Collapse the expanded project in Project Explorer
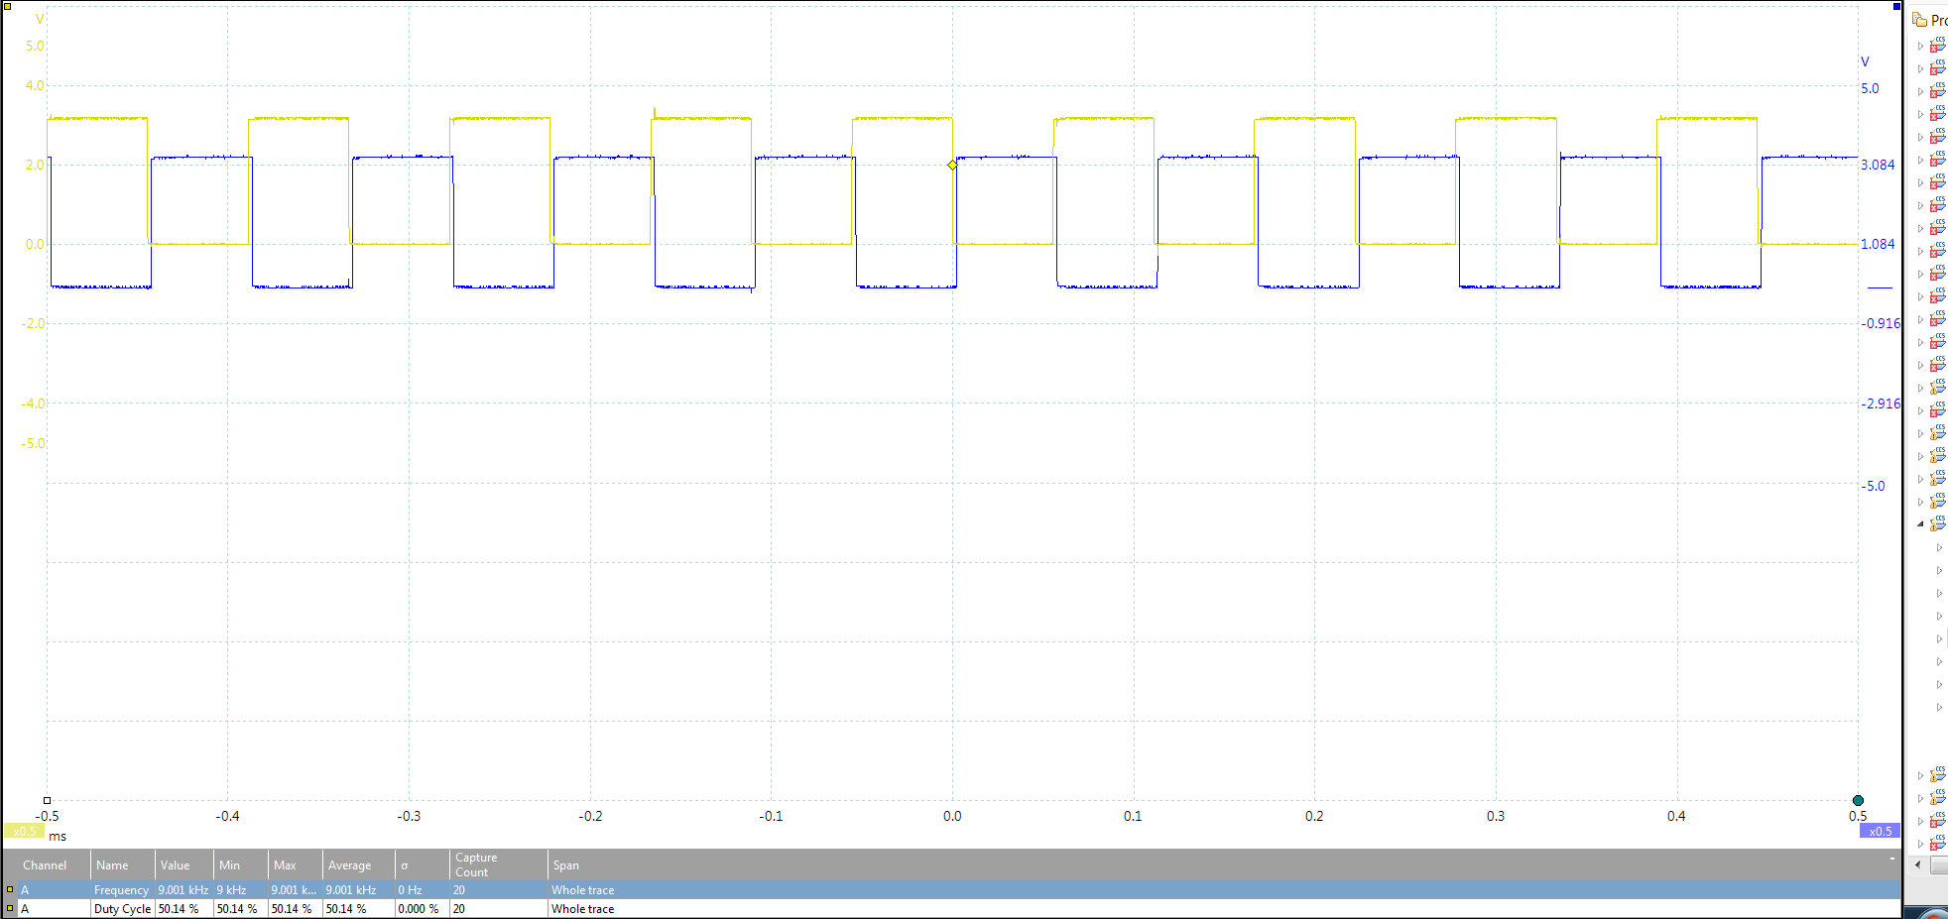Image resolution: width=1948 pixels, height=919 pixels. click(x=1920, y=523)
